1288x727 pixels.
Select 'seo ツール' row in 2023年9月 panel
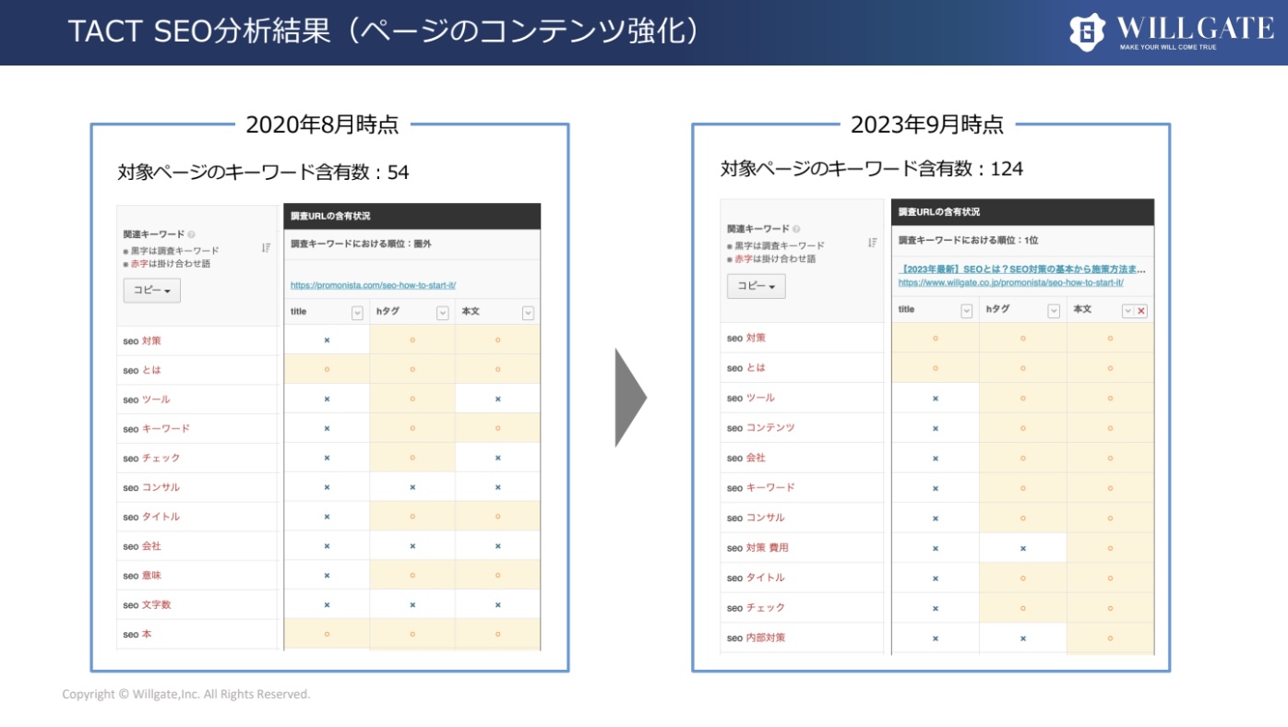[802, 398]
